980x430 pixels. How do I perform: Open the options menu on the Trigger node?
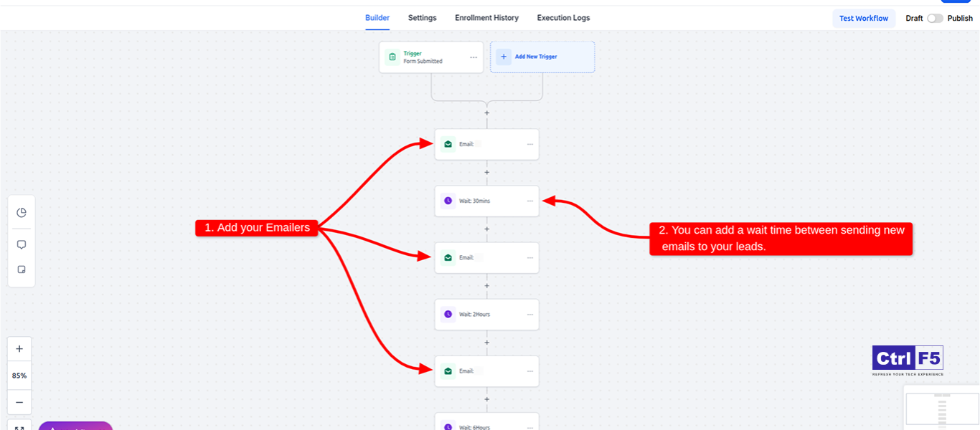click(473, 57)
